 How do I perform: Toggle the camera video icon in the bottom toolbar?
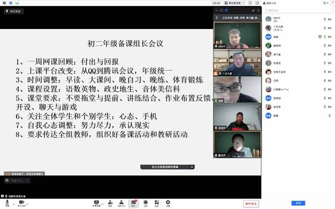(x=21, y=203)
